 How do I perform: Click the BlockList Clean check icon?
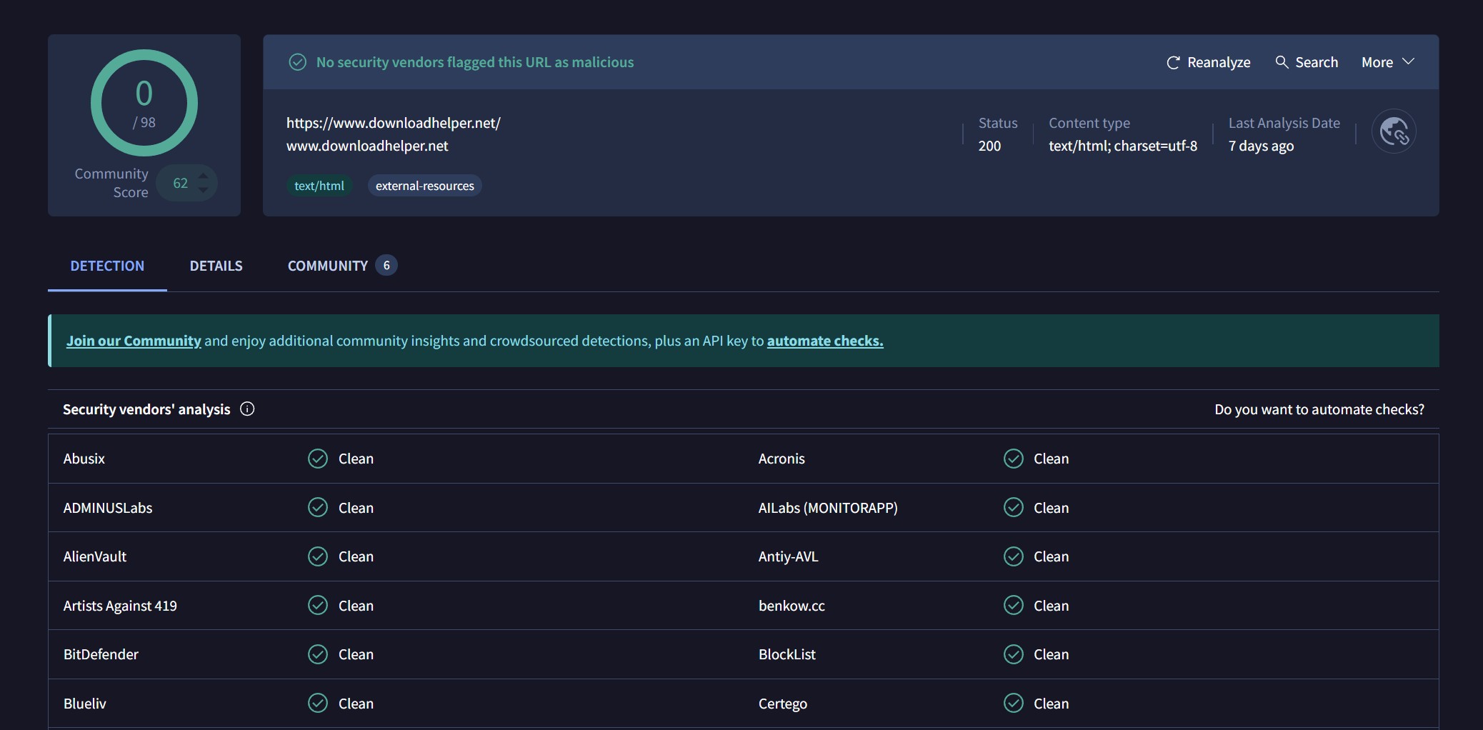click(1014, 654)
